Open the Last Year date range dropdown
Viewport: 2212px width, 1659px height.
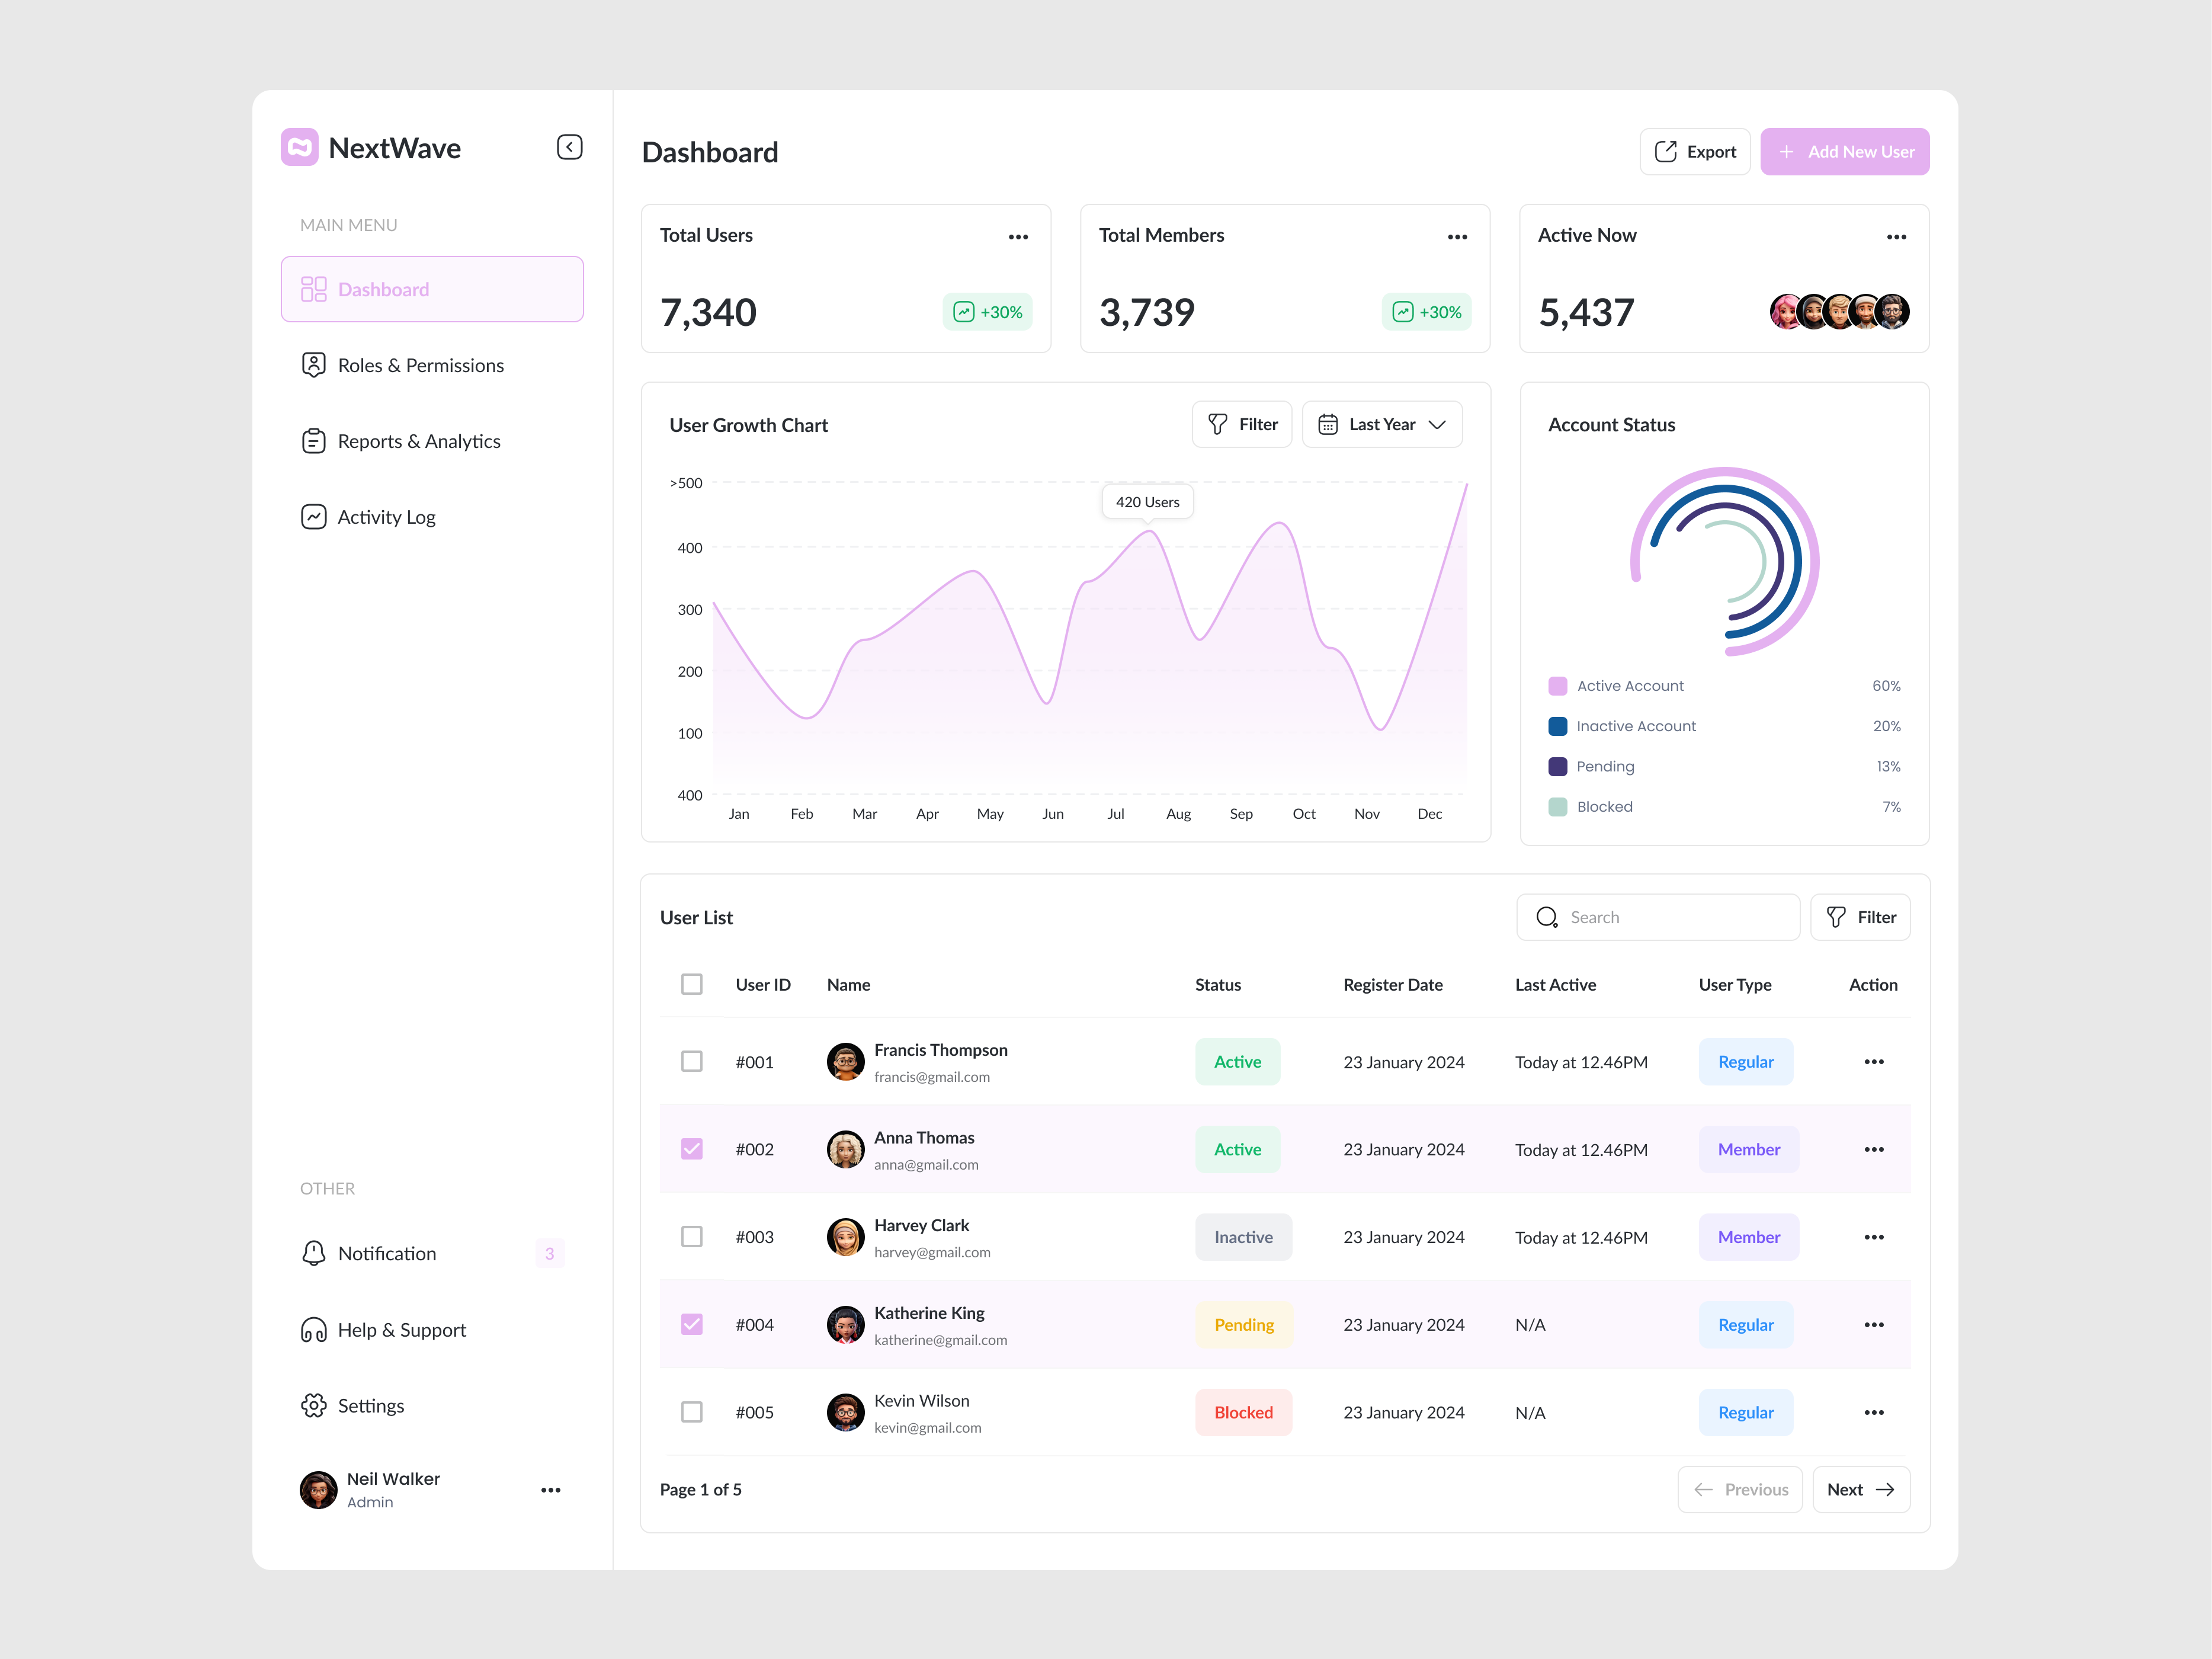point(1382,424)
